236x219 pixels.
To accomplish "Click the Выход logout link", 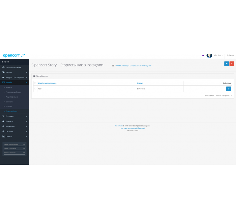I will [x=230, y=55].
